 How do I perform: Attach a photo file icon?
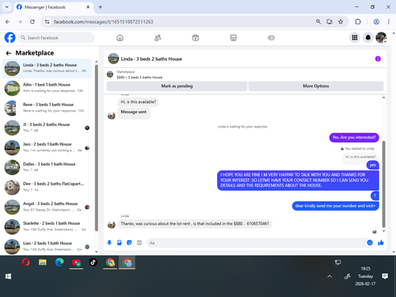[120, 242]
